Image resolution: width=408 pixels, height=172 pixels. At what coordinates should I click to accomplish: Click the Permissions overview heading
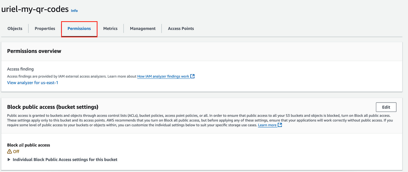[x=34, y=51]
